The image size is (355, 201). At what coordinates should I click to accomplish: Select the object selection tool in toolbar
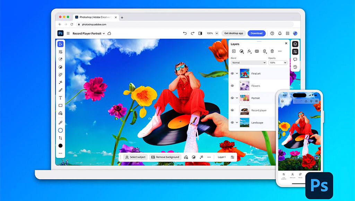coord(60,52)
